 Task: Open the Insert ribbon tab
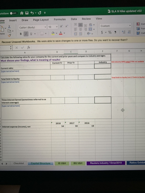13,20
